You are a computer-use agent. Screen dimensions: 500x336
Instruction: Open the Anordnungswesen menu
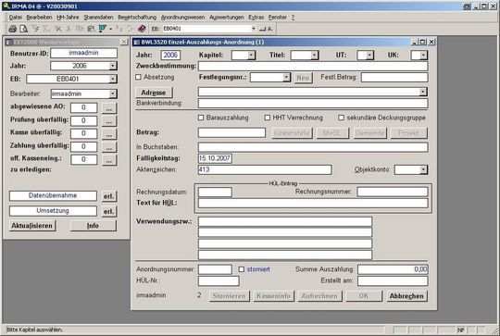pos(182,18)
